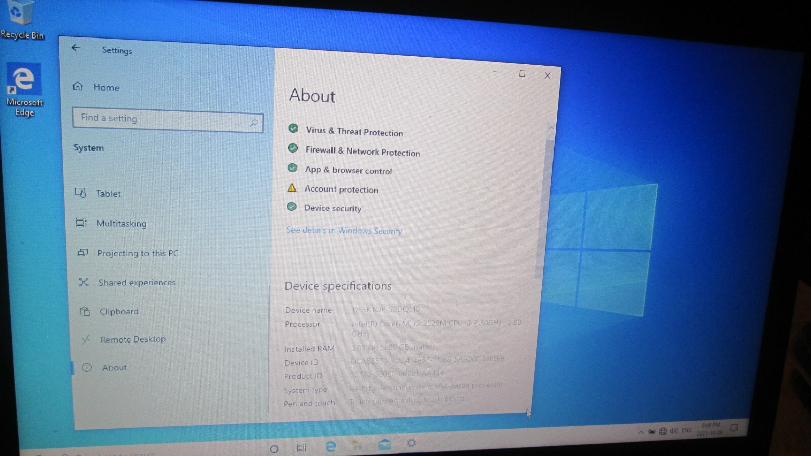Screen dimensions: 811x456
Task: Click the Edge icon on the taskbar
Action: pos(330,446)
